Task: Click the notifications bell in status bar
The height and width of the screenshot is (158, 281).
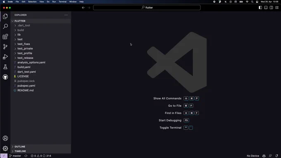Action: (x=277, y=156)
